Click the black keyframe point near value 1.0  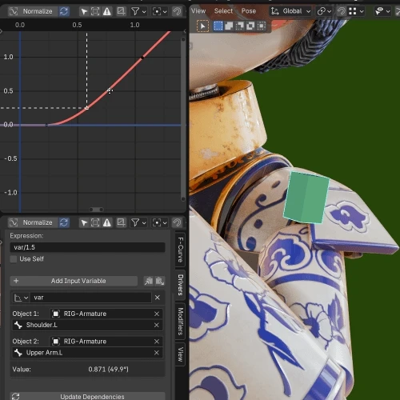point(142,58)
